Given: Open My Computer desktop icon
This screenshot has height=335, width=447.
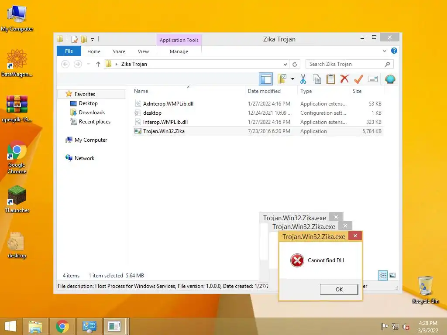Looking at the screenshot, I should [17, 18].
